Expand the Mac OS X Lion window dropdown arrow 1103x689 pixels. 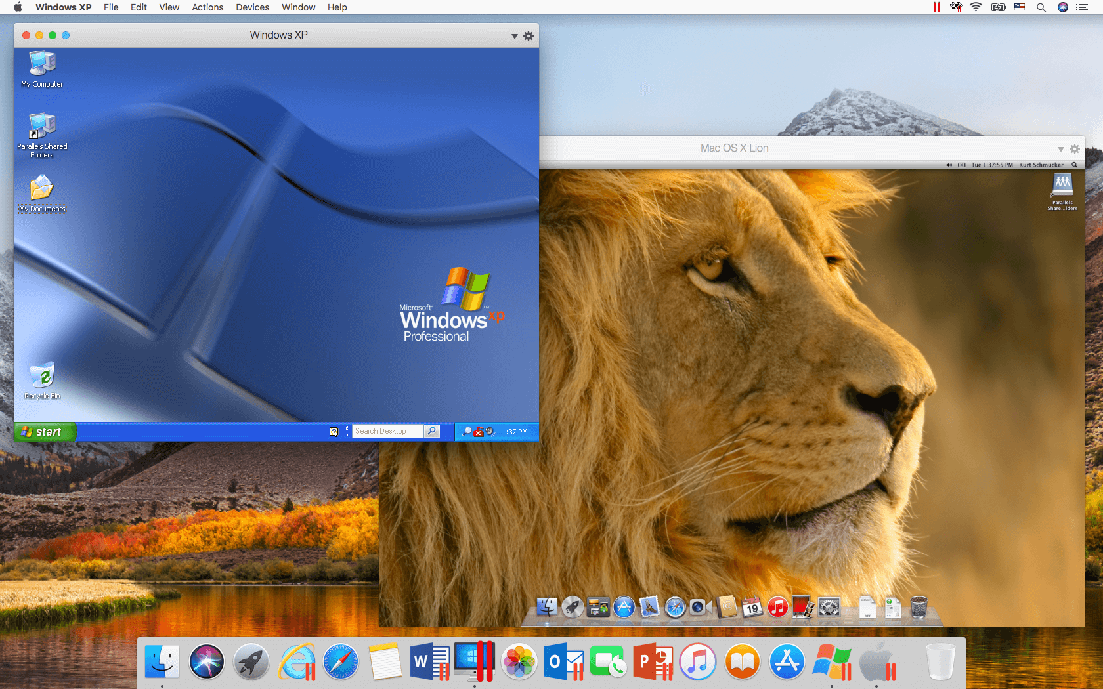point(1061,150)
